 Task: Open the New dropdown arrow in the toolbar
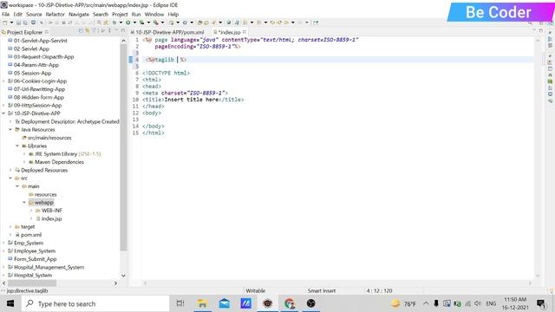click(x=11, y=23)
